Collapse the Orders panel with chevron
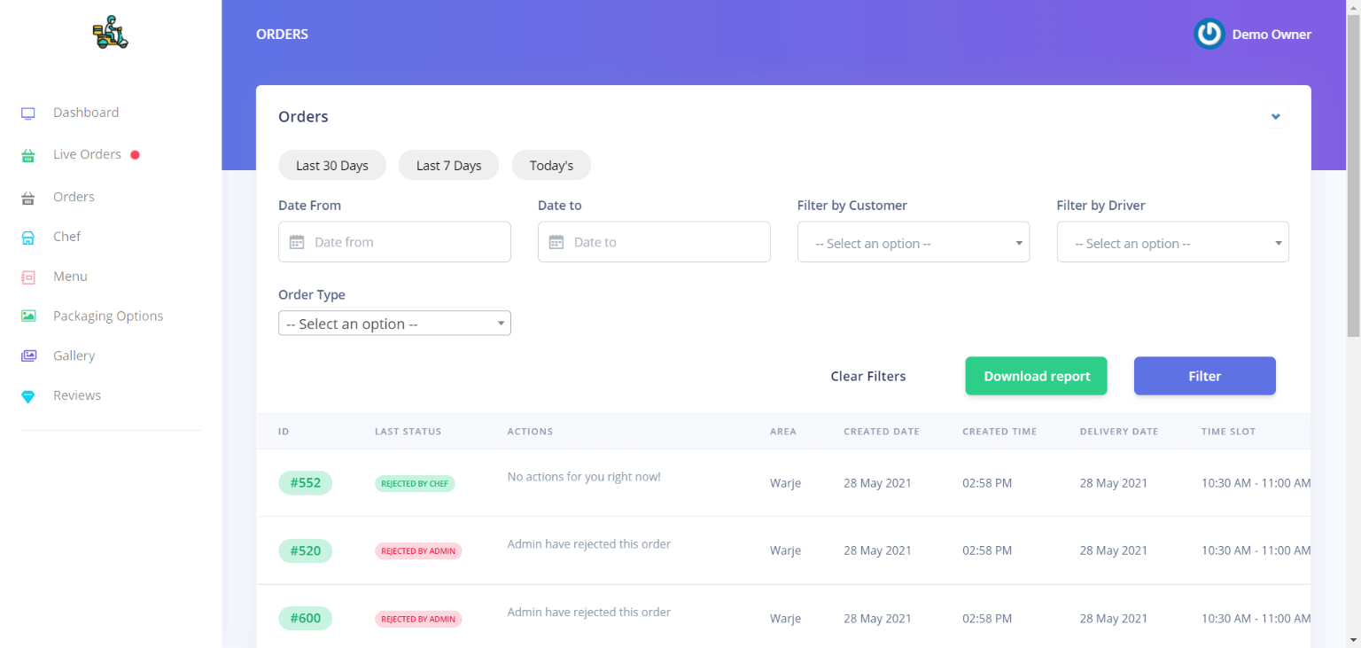The height and width of the screenshot is (648, 1361). [1276, 116]
